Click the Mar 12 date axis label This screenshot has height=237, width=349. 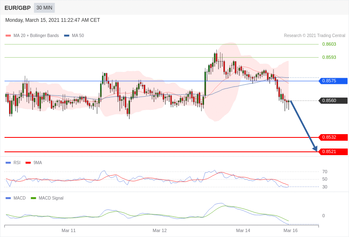point(160,230)
